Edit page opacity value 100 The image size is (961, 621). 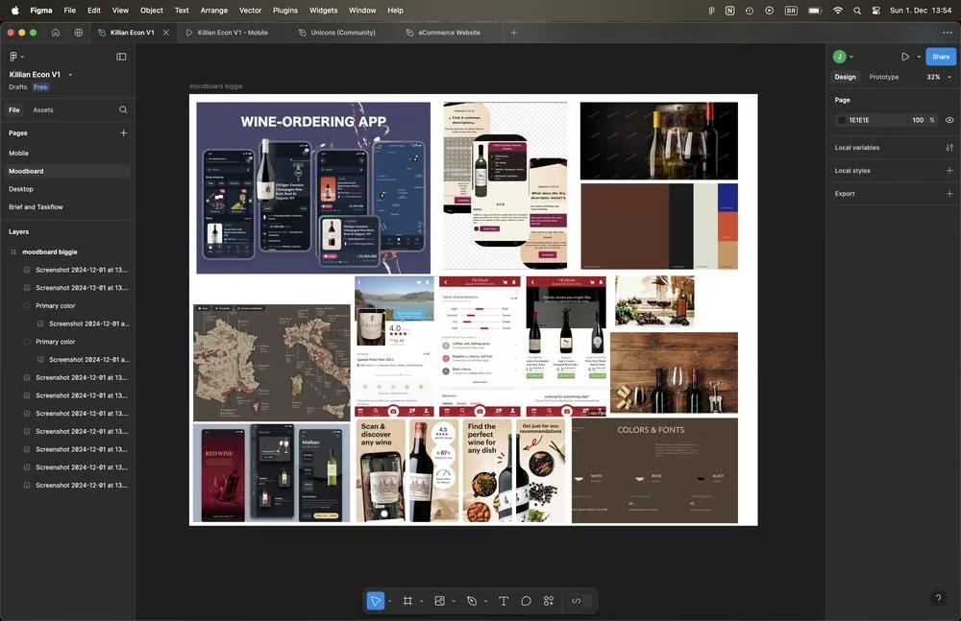coord(918,120)
